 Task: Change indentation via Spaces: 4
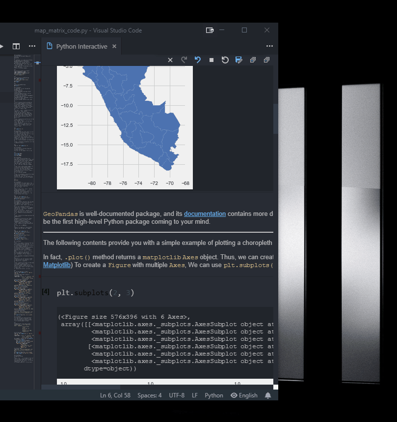150,395
